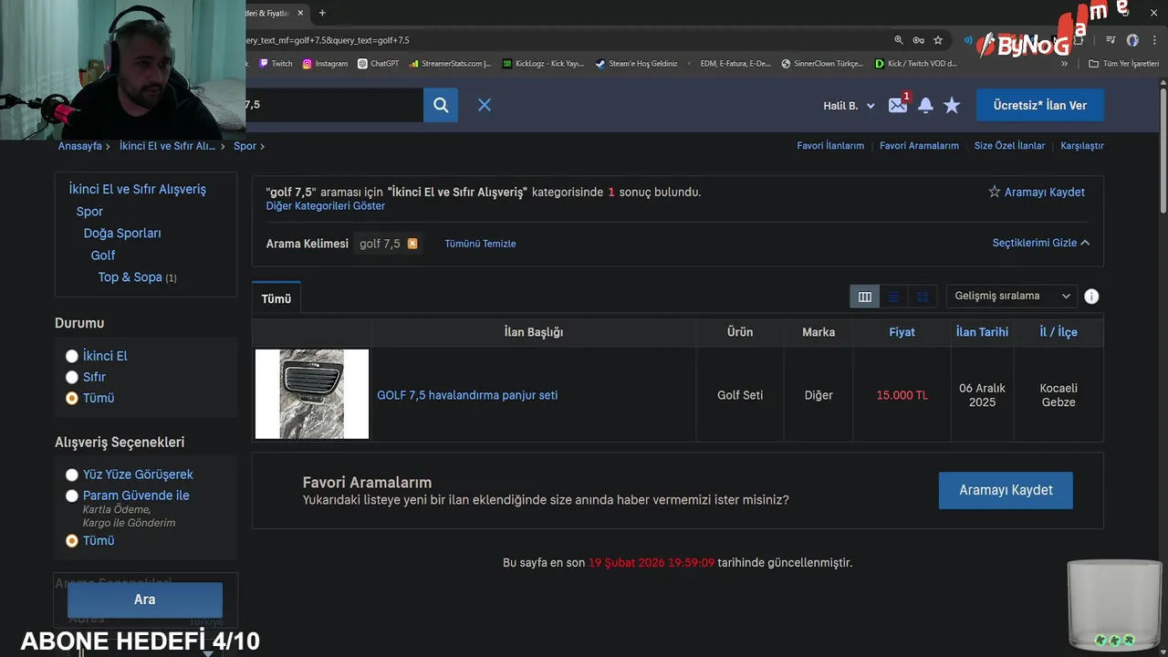This screenshot has width=1168, height=657.
Task: Click Tümünü Temizle link
Action: tap(480, 244)
